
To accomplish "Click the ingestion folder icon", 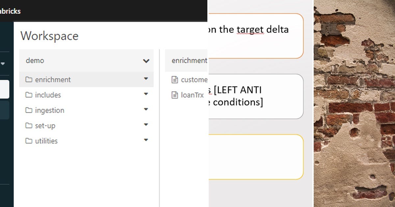I will coord(29,110).
